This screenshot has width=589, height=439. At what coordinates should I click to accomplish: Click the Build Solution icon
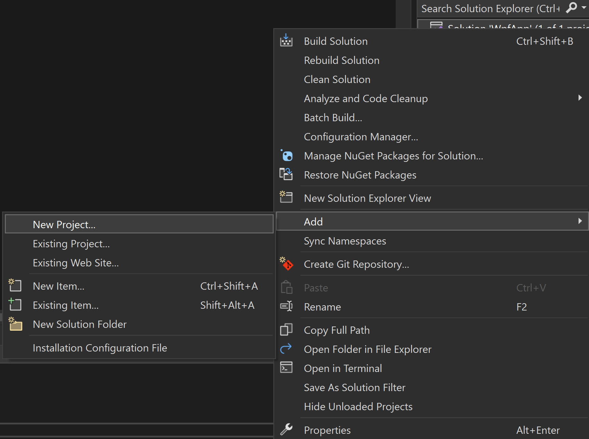tap(286, 41)
